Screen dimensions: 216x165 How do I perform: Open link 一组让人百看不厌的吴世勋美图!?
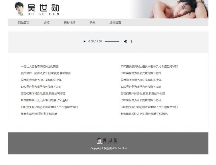coord(40,67)
